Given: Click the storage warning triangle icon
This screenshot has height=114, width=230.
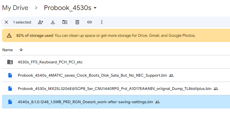Looking at the screenshot, I should click(9, 35).
